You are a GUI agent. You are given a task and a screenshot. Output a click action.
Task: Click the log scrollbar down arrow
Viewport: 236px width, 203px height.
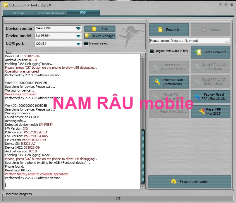(x=143, y=186)
